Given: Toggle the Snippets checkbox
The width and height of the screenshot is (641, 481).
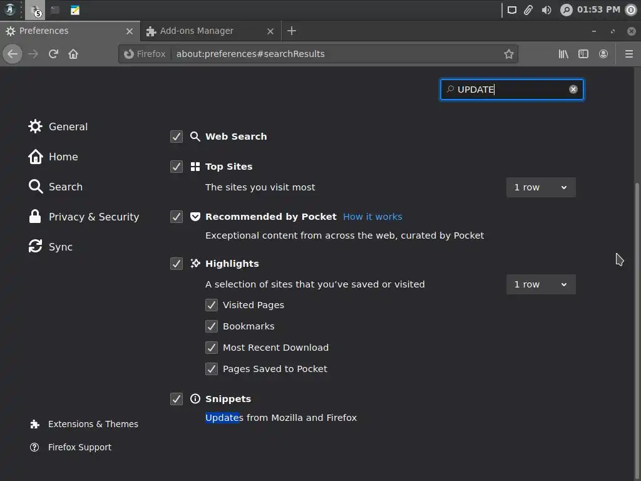Looking at the screenshot, I should [177, 399].
